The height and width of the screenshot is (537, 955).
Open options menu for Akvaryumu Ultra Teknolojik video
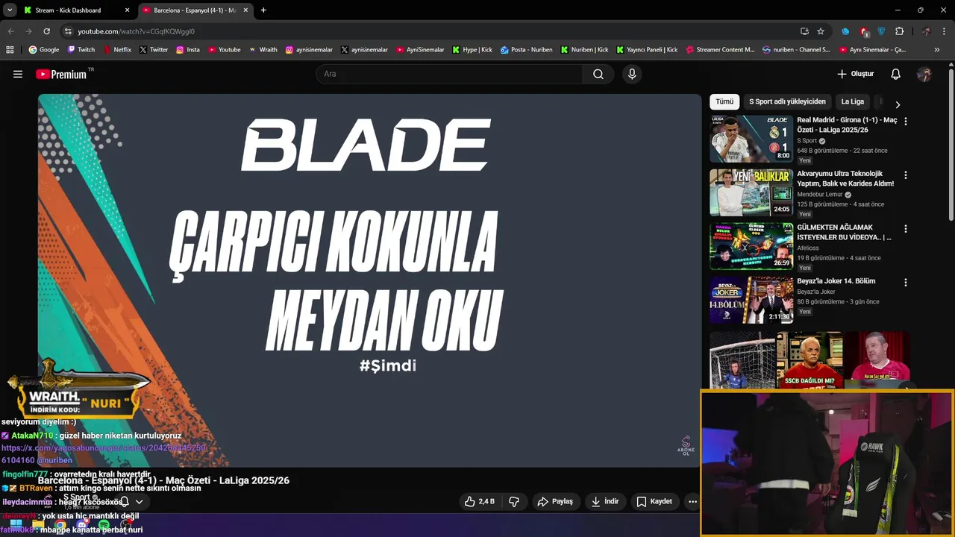pos(906,175)
